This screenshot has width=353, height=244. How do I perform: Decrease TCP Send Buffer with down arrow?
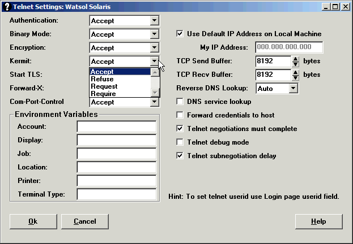pos(295,64)
